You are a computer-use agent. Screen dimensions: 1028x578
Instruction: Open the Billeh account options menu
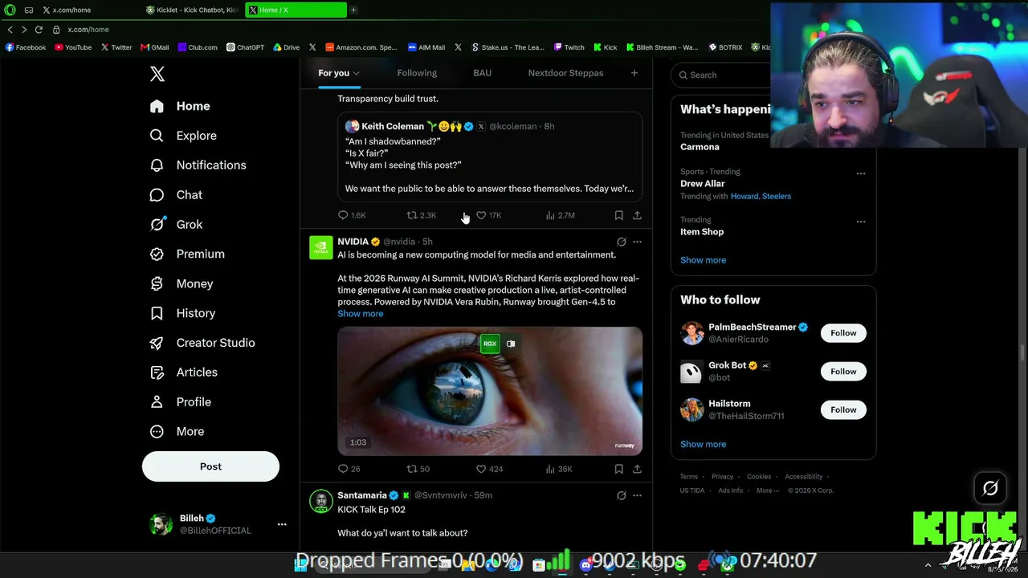282,524
